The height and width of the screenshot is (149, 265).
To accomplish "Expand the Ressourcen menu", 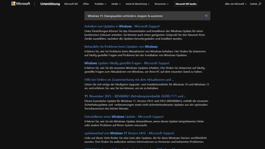I will point(161,4).
